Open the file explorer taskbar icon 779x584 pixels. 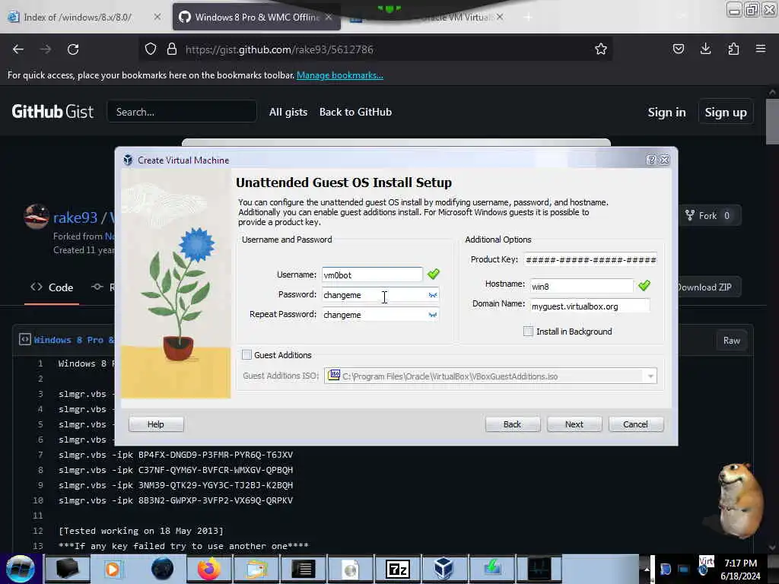point(256,569)
